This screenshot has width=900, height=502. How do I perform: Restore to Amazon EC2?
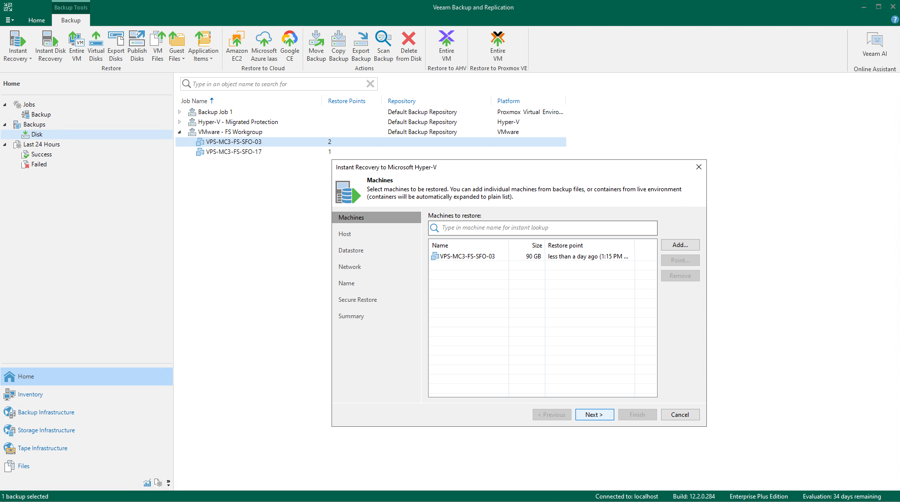click(237, 46)
